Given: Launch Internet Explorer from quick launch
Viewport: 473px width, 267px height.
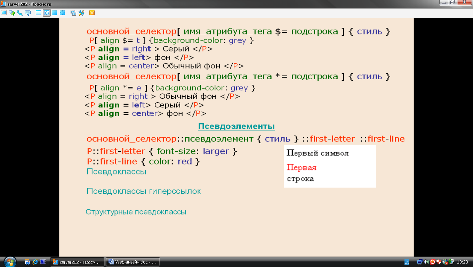Looking at the screenshot, I should [35, 262].
